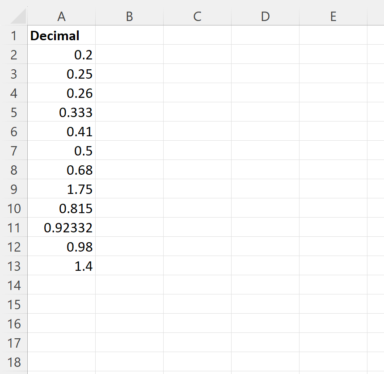Click empty cell E18
The height and width of the screenshot is (374, 384).
pyautogui.click(x=333, y=362)
